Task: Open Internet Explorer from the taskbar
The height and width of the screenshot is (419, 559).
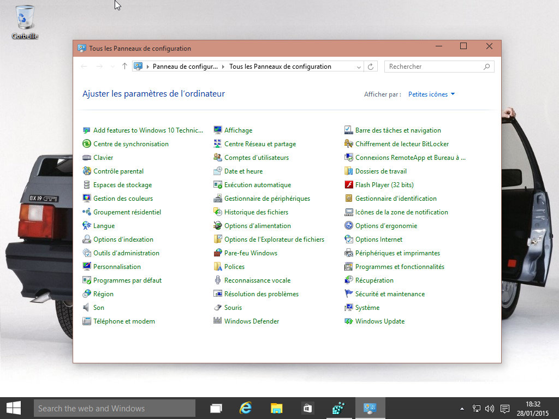Action: [246, 408]
